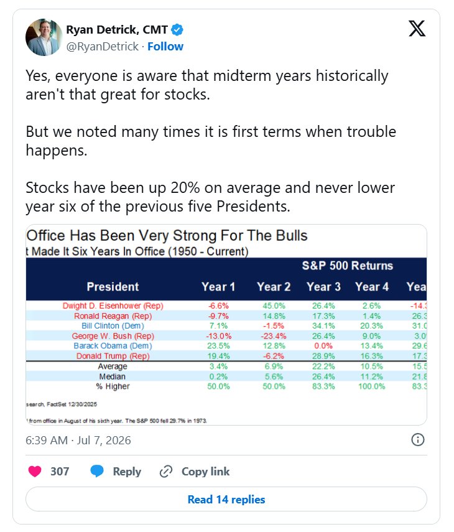The width and height of the screenshot is (454, 532).
Task: Open the Ryan Detrick, CMT display name
Action: tap(117, 30)
